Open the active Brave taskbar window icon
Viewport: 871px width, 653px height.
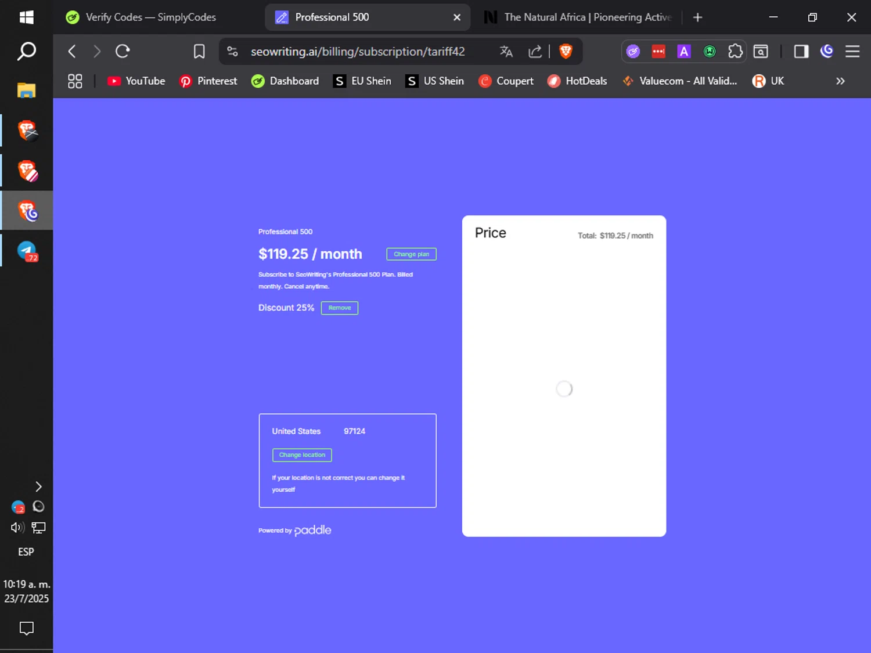click(x=27, y=211)
